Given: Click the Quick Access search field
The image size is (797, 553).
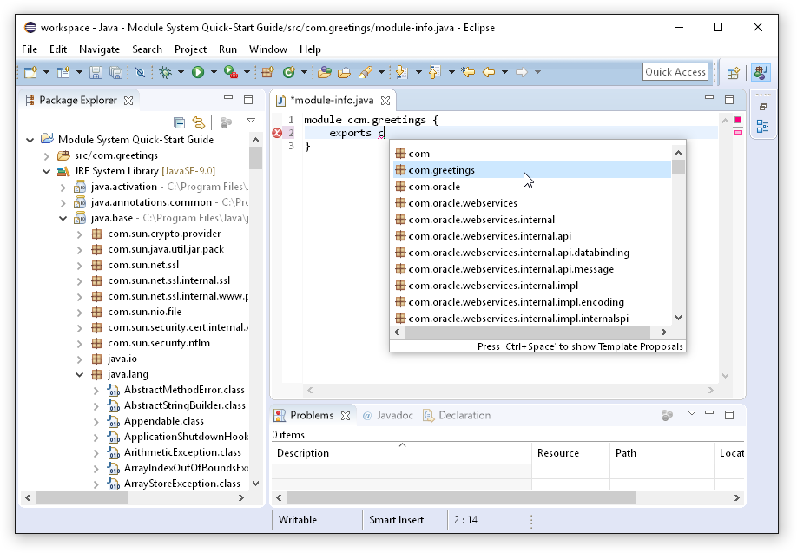Looking at the screenshot, I should [x=675, y=72].
